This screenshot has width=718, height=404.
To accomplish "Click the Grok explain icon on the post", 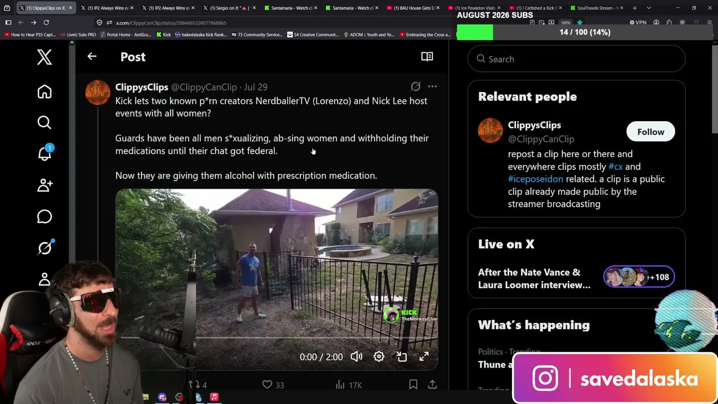I will (x=415, y=86).
